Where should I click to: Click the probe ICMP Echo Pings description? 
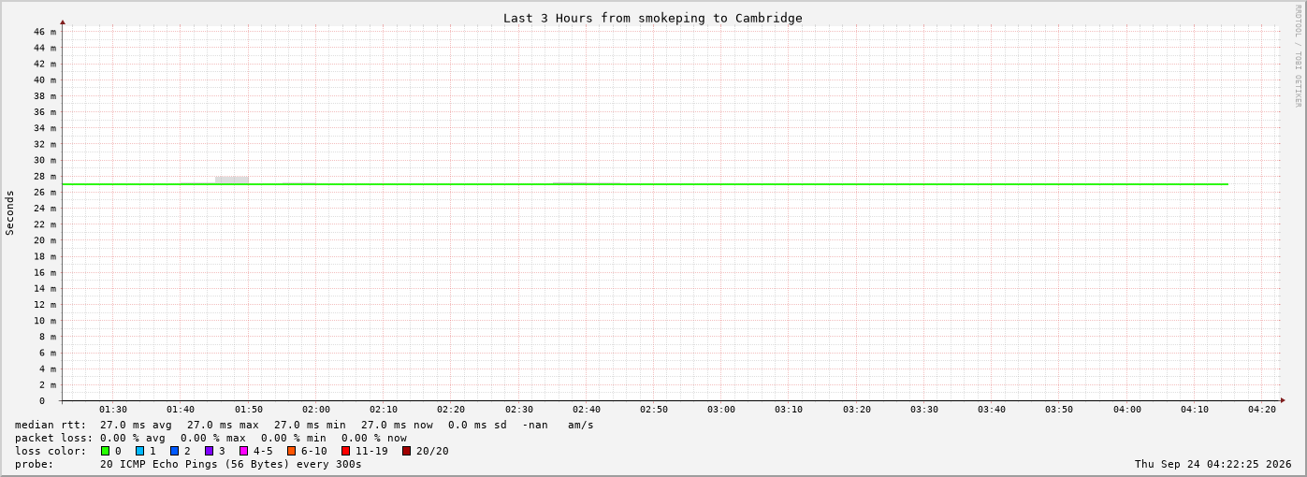click(x=231, y=464)
